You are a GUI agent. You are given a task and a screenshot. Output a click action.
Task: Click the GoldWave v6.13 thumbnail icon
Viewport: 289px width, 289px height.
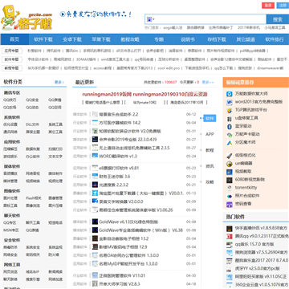(x=95, y=222)
